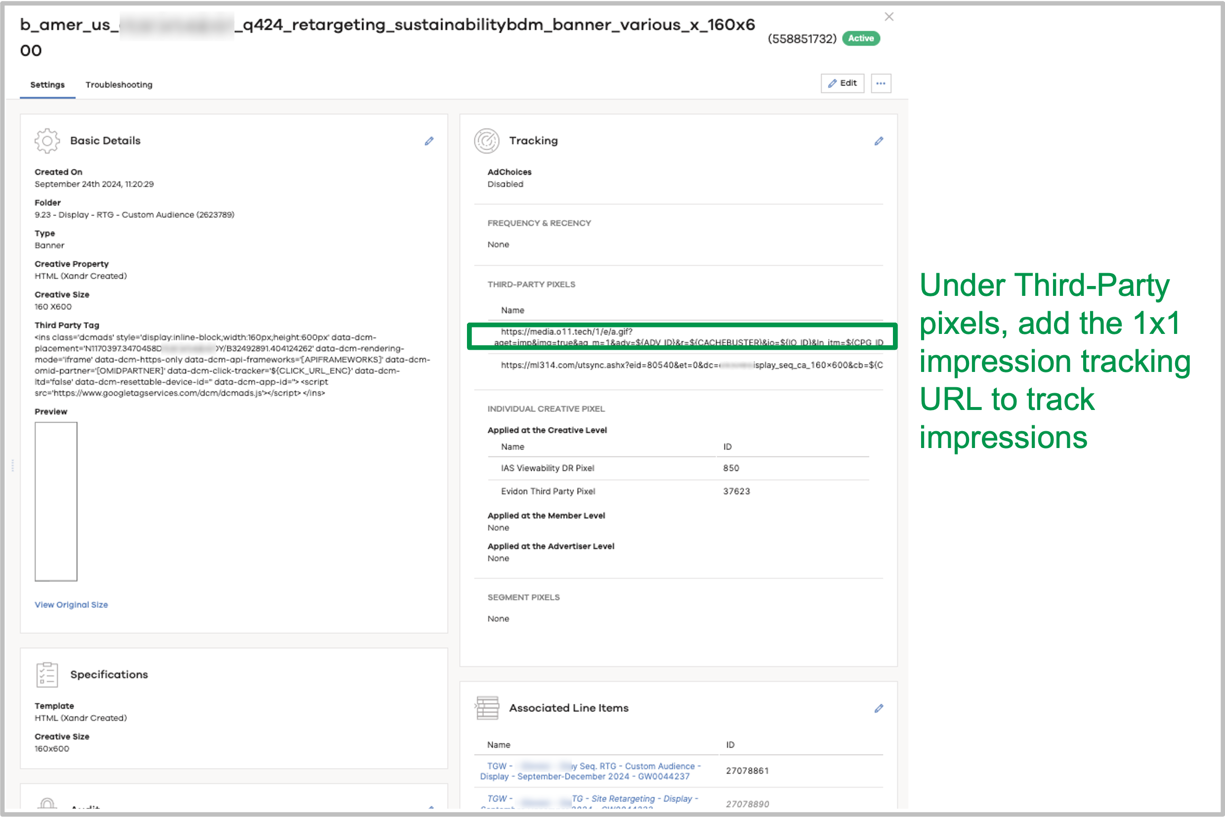1225x817 pixels.
Task: Click Template HTML (Xandr Created) value
Action: [81, 718]
